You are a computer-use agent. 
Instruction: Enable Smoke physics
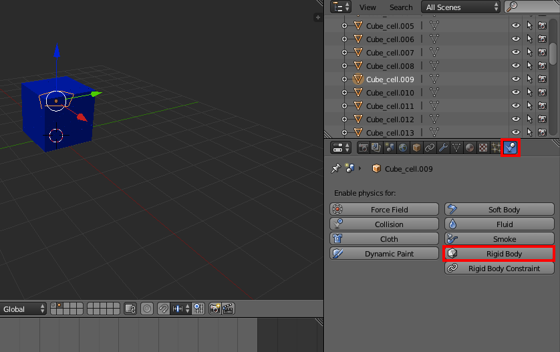[499, 239]
